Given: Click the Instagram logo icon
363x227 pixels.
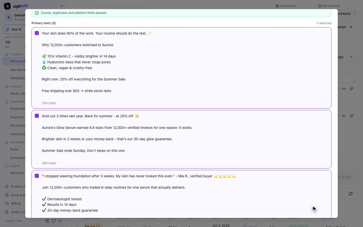Looking at the screenshot, I should coord(320,6).
